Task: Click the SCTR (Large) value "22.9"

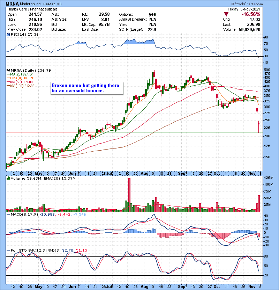Action: tap(152, 30)
